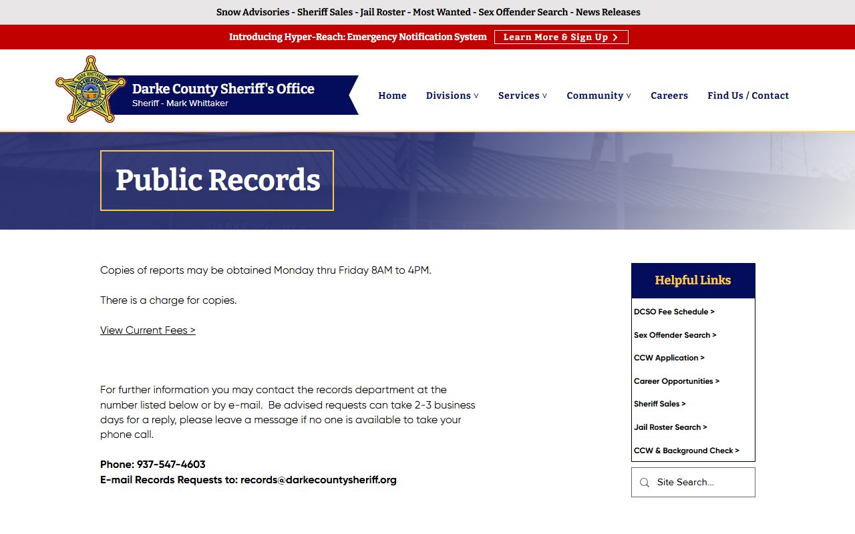The image size is (855, 534).
Task: Click the Helpful Links panel header
Action: pos(693,280)
